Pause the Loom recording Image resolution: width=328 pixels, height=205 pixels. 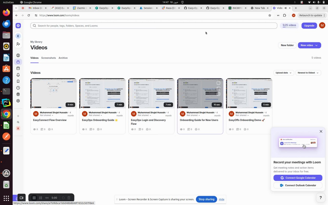point(40,198)
